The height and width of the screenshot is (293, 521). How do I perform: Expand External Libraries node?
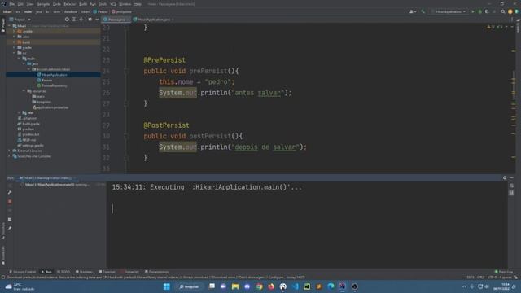[x=9, y=151]
